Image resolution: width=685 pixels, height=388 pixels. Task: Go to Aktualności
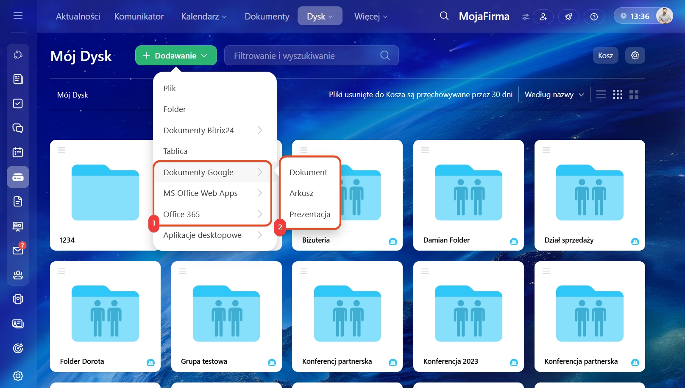click(x=78, y=17)
